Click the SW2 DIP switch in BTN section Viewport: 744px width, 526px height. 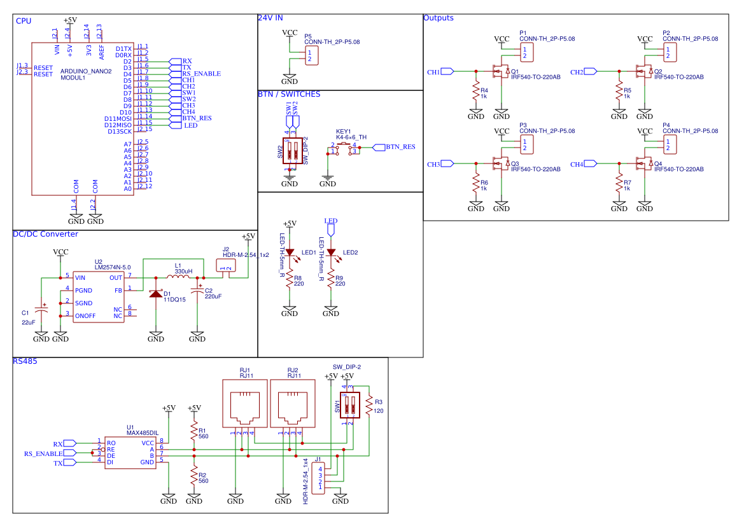coord(292,151)
